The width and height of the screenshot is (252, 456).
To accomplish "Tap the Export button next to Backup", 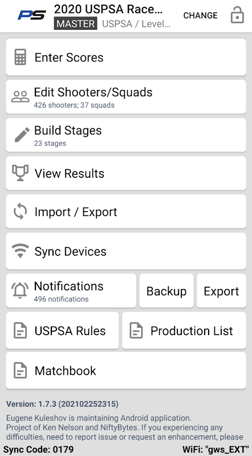I will click(221, 291).
